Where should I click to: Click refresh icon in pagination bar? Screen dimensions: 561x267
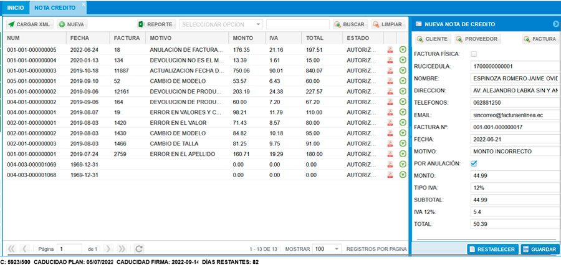[x=139, y=248]
